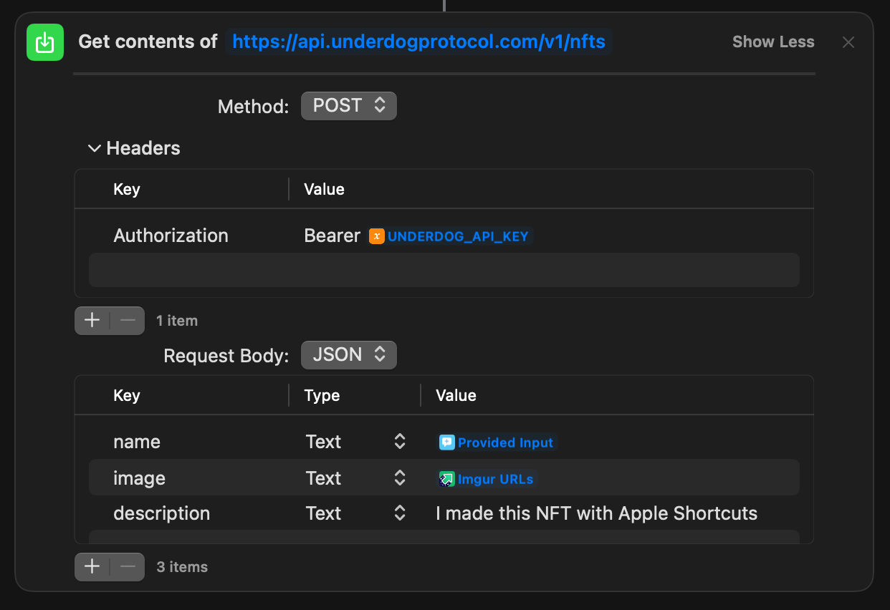Add a new header with the plus button
Screen dimensions: 890x610
(92, 321)
